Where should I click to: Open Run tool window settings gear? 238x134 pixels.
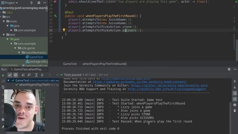pyautogui.click(x=229, y=69)
